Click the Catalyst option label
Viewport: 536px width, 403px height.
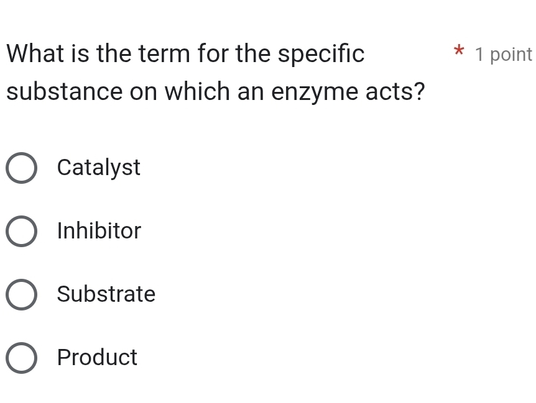click(98, 168)
